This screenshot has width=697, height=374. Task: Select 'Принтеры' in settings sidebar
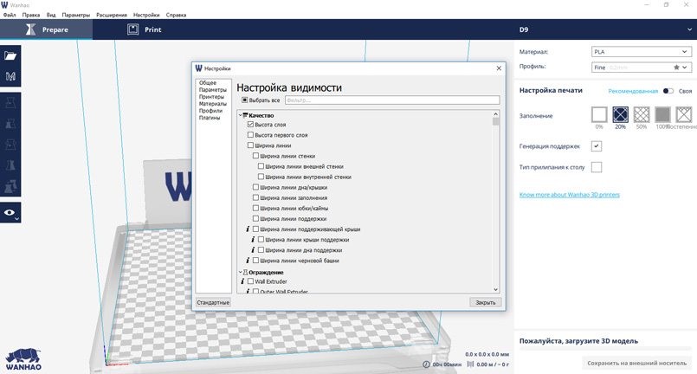[211, 96]
